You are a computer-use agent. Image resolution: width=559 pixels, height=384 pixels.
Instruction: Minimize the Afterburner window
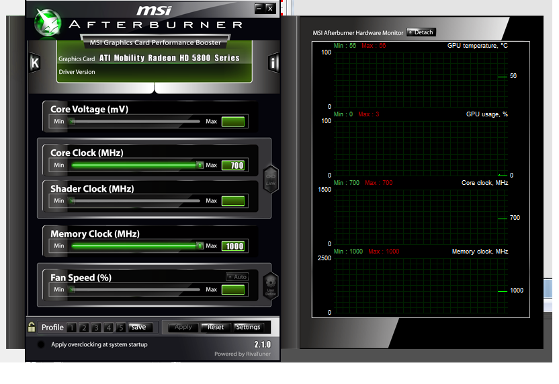click(x=259, y=8)
